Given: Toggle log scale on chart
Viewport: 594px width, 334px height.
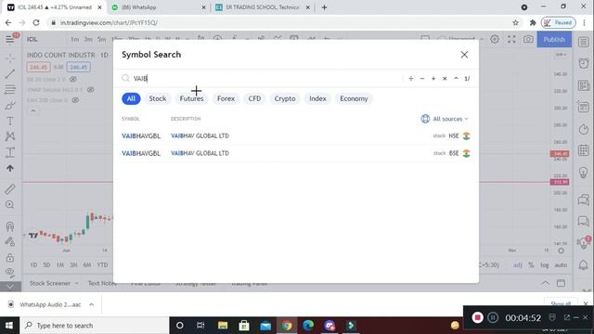Looking at the screenshot, I should [x=545, y=264].
